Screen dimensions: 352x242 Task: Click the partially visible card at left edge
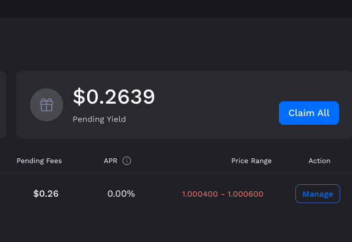coord(3,105)
